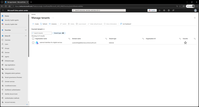Open the notifications bell

coord(159,10)
